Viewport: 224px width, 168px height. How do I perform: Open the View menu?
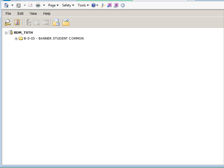[33, 14]
